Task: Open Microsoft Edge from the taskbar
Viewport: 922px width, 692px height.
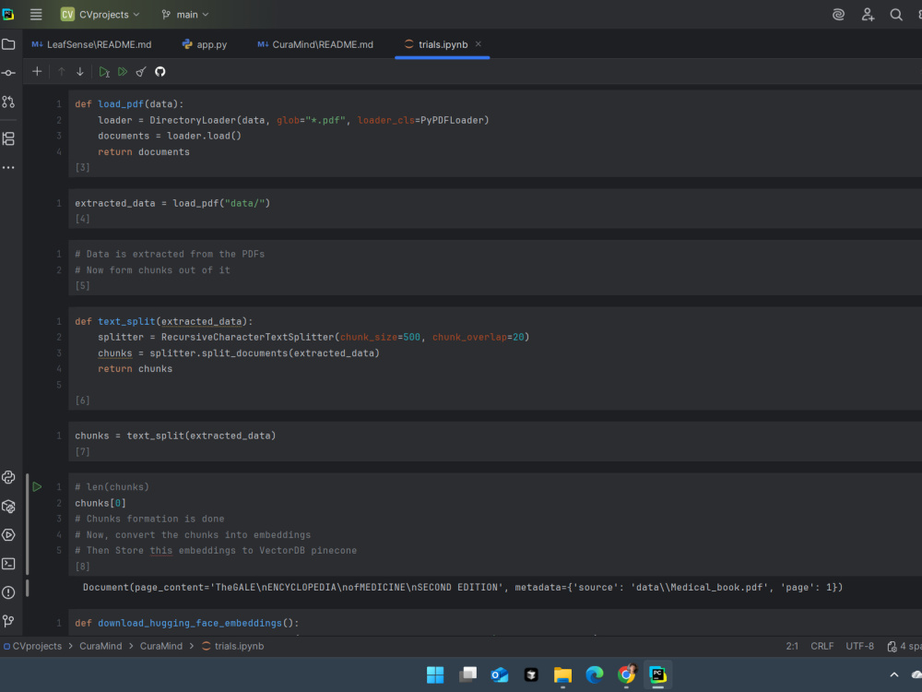Action: click(x=595, y=675)
